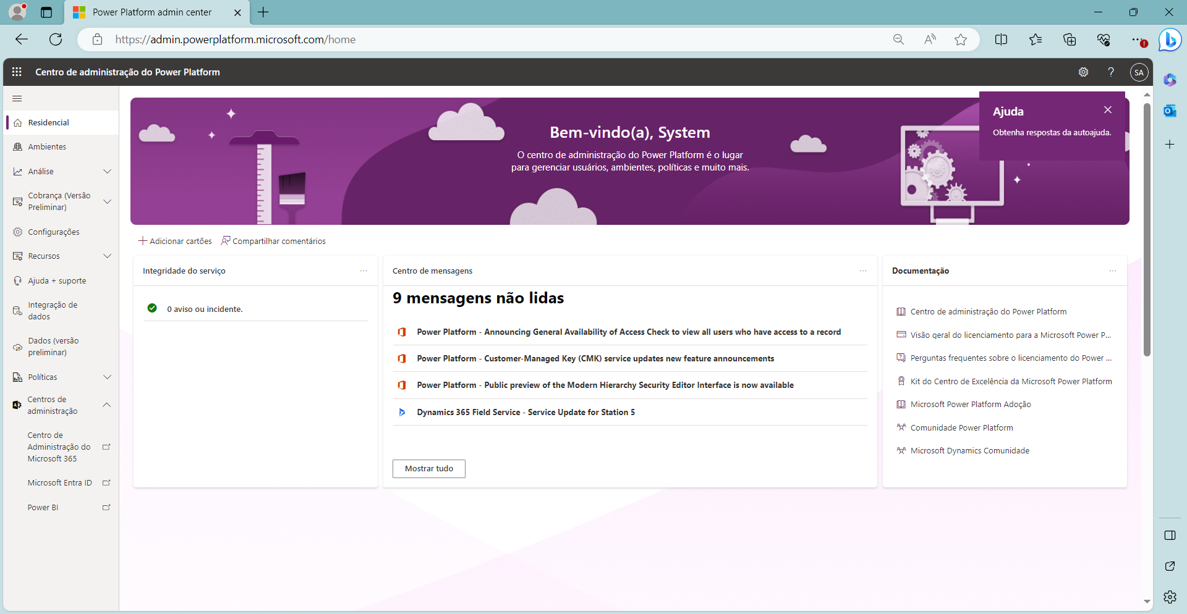Click the scrollbar down arrow
This screenshot has height=614, width=1187.
(x=1147, y=602)
